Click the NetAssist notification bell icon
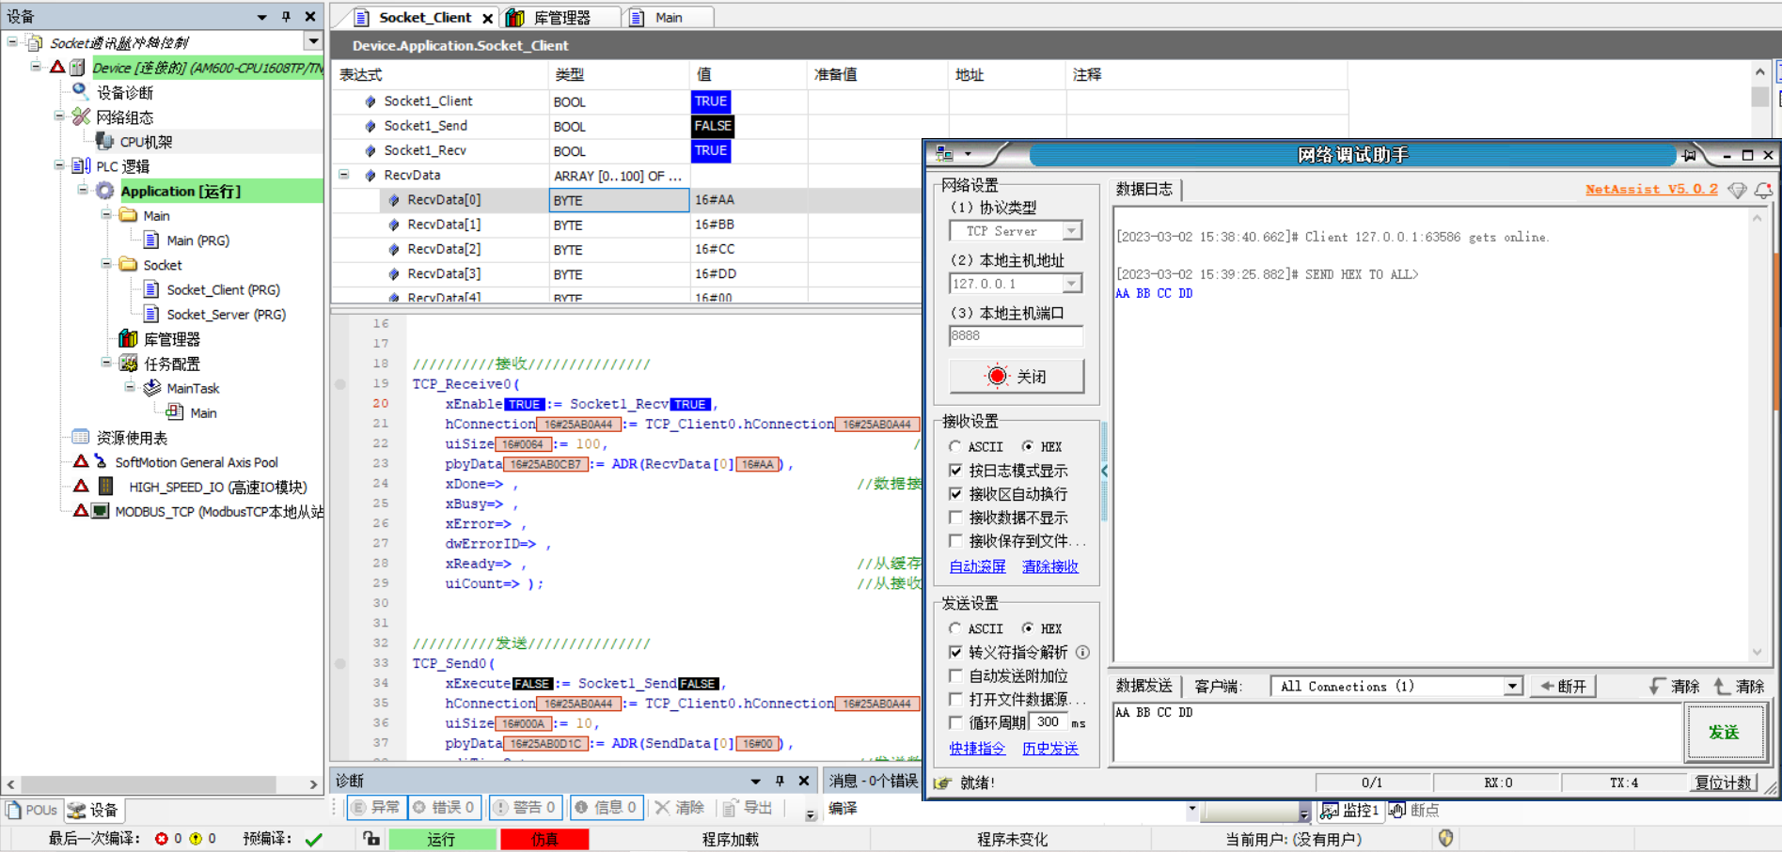Screen dimensions: 1782x852 pos(1763,190)
